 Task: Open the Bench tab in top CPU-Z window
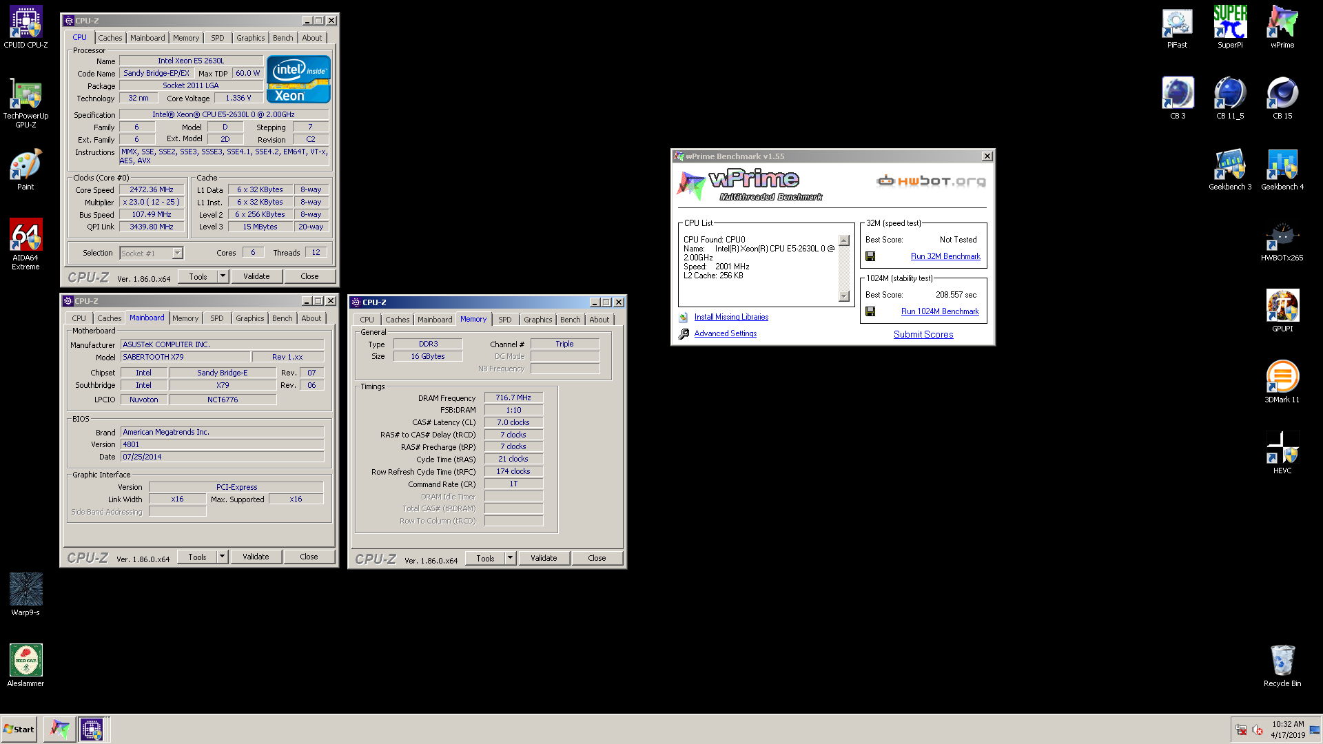283,38
